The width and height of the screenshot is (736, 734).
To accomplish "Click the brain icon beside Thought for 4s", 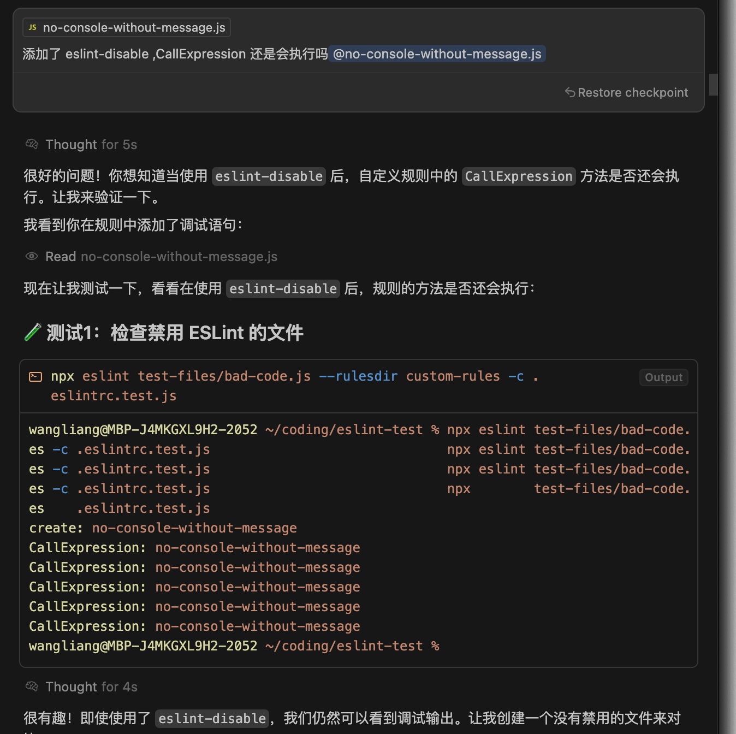I will 31,686.
